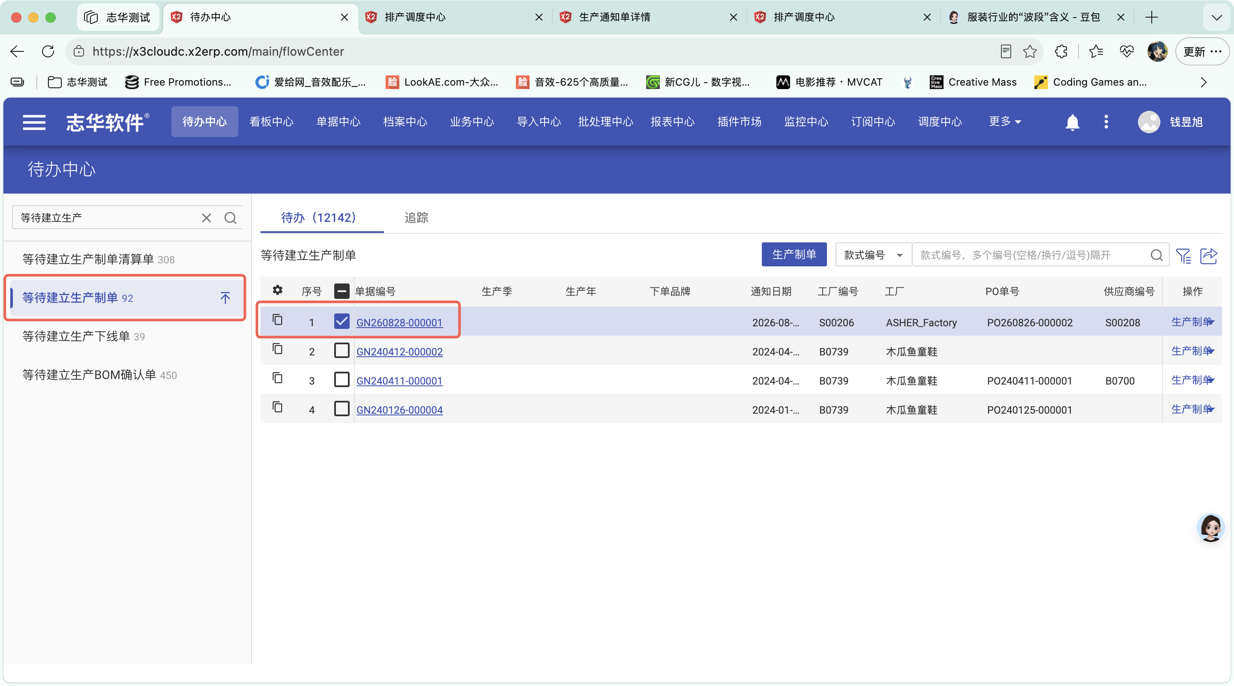Open the 更新 browser update menu
This screenshot has width=1234, height=686.
pos(1202,51)
